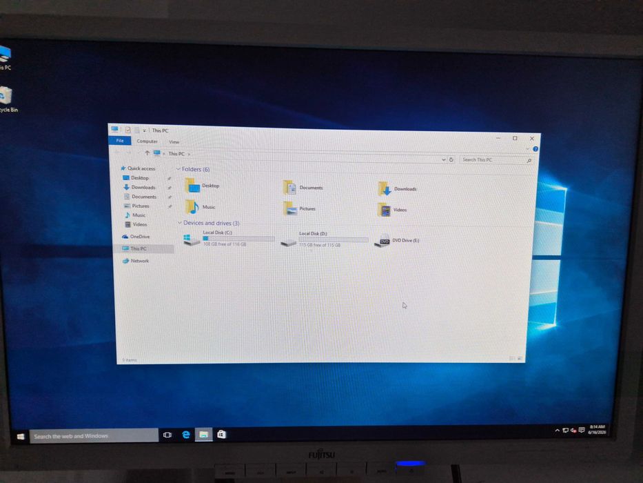Image resolution: width=643 pixels, height=483 pixels.
Task: Open the Pictures folder icon in Folders
Action: pos(290,208)
